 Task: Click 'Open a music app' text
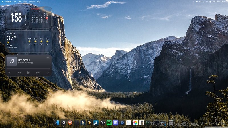pos(26,63)
